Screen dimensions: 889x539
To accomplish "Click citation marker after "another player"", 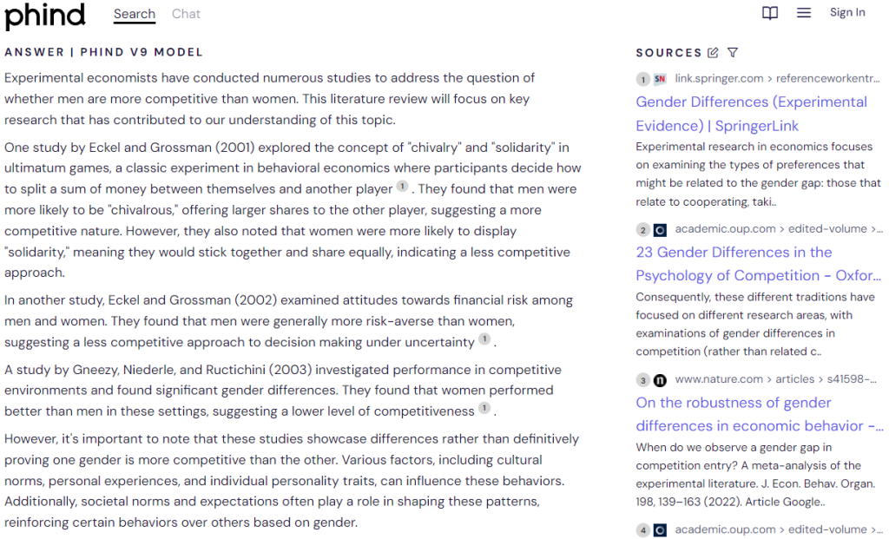I will [402, 187].
